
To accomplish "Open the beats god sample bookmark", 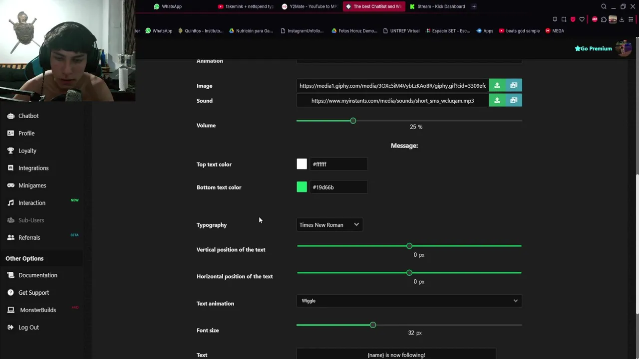I will [519, 31].
